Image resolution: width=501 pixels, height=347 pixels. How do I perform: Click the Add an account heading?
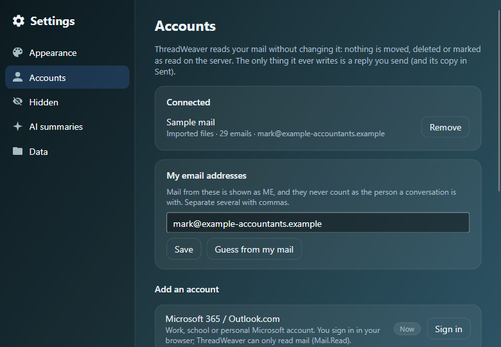click(187, 289)
